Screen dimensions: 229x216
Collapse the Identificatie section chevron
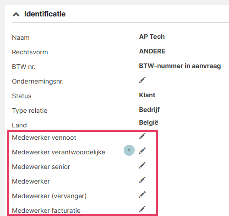(16, 14)
